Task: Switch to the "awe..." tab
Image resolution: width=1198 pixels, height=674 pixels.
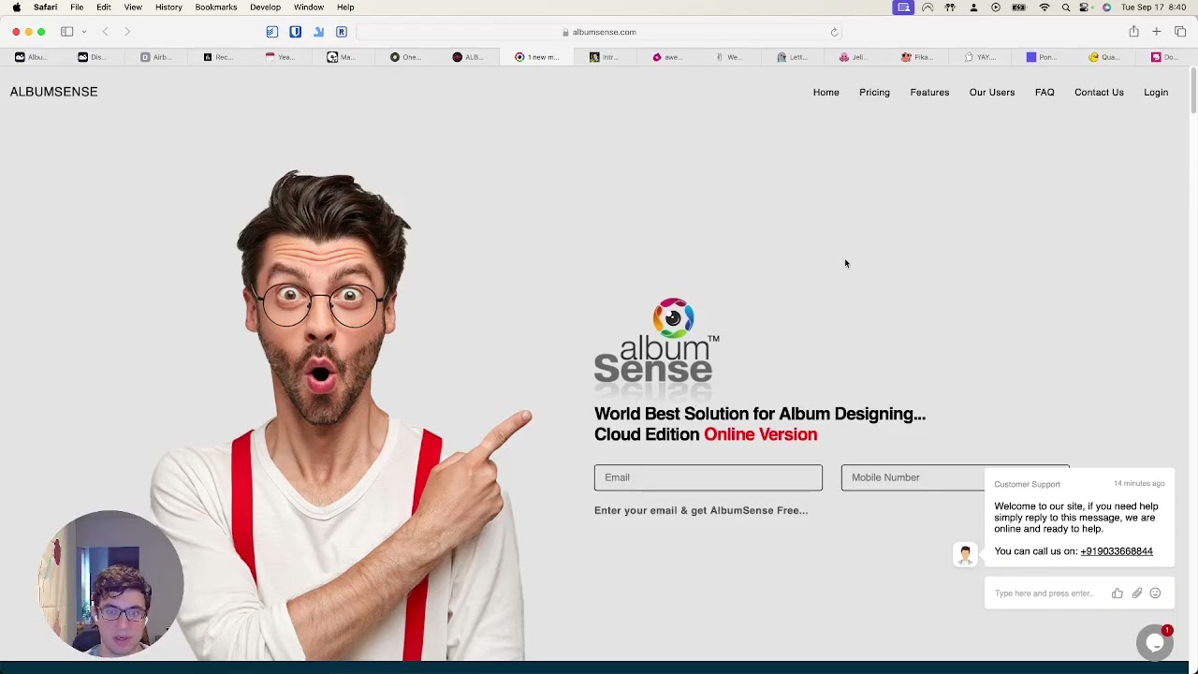Action: coord(666,57)
